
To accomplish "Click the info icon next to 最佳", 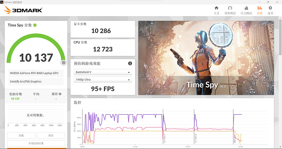I will (60, 94).
